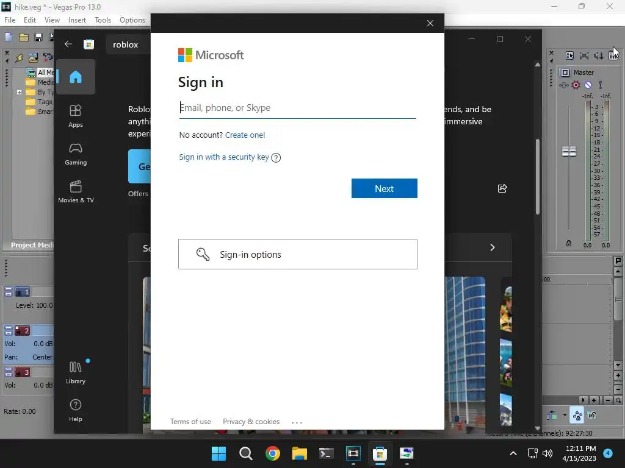
Task: Click Sign in with a security key
Action: pyautogui.click(x=224, y=157)
